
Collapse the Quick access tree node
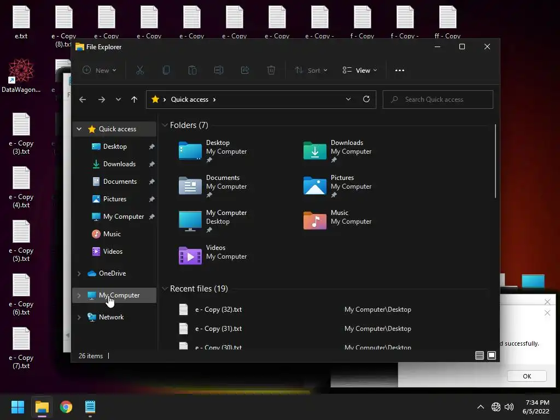tap(79, 129)
